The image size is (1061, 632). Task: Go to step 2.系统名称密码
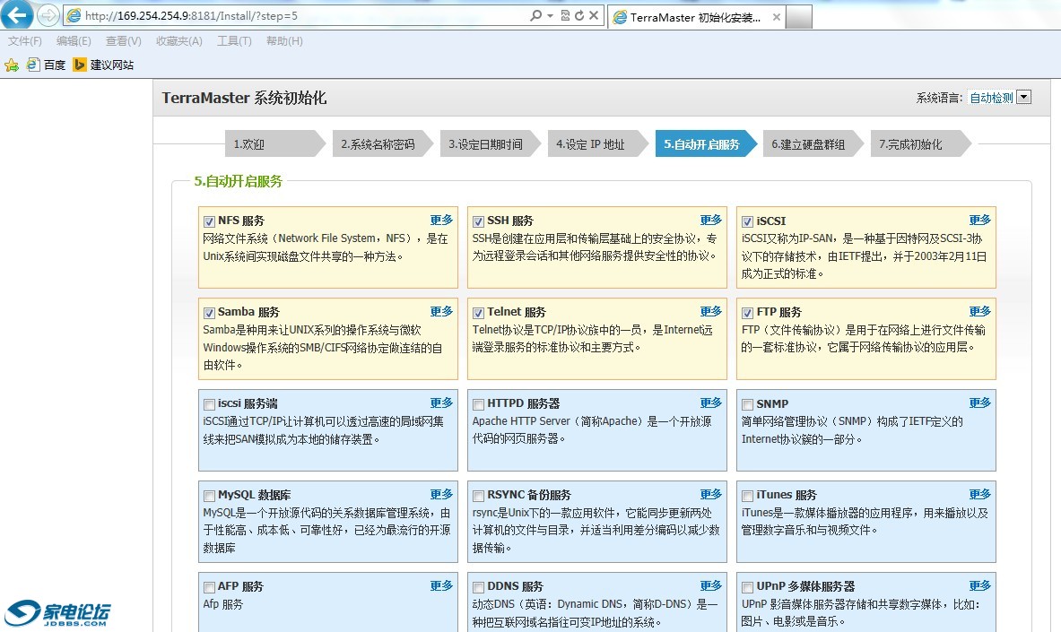click(x=382, y=144)
